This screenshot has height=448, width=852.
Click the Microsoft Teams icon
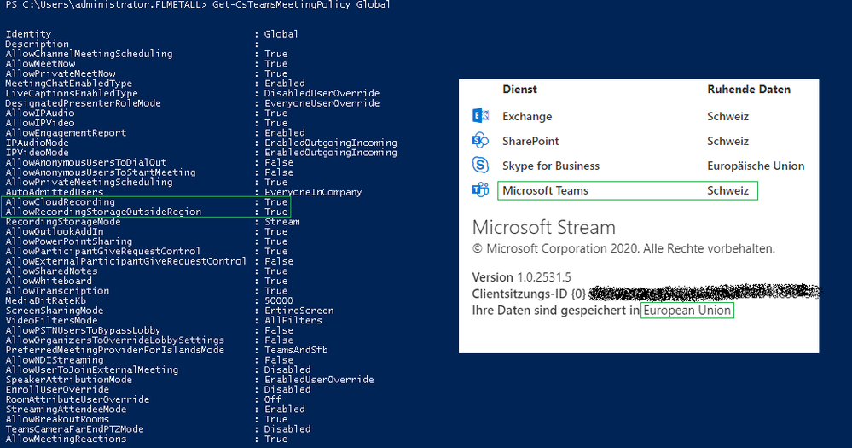(480, 189)
